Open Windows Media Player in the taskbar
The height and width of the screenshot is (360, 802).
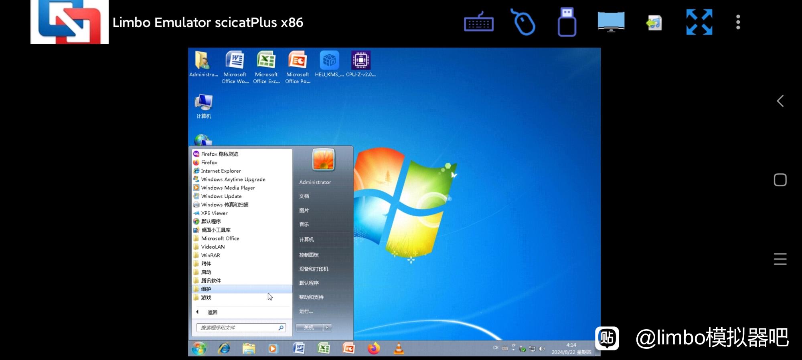click(273, 348)
